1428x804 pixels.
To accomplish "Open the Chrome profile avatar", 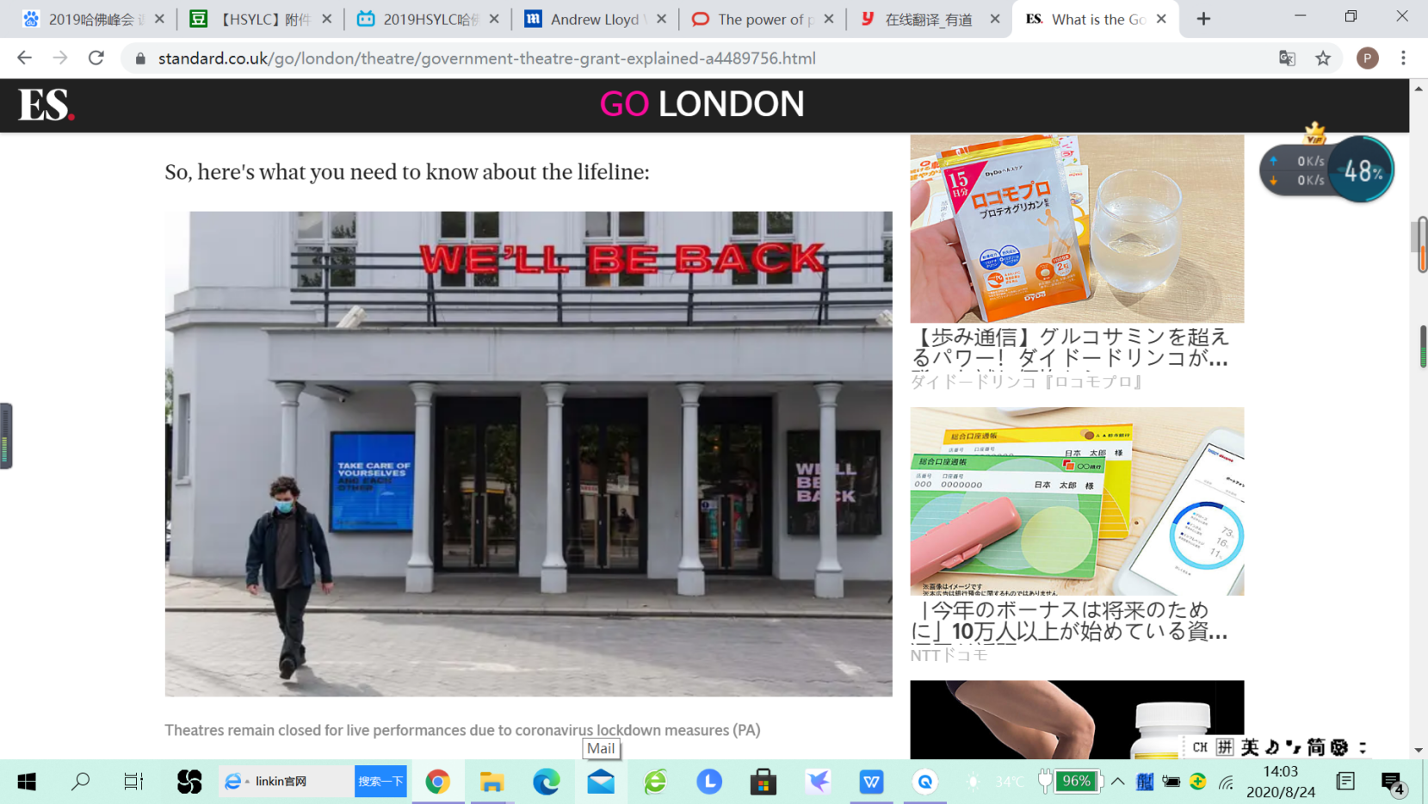I will point(1367,59).
